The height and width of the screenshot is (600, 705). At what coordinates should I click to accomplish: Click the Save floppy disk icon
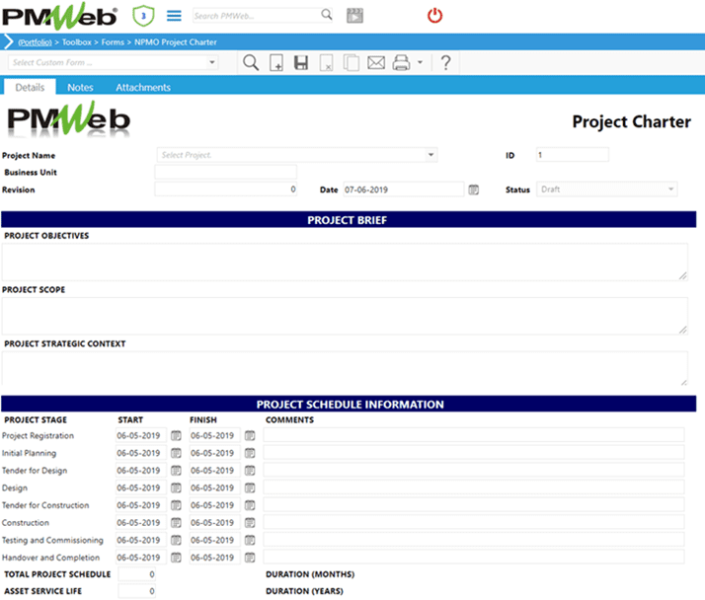click(x=301, y=63)
